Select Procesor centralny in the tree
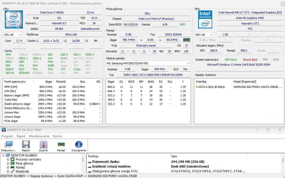The image size is (285, 178). [28, 160]
